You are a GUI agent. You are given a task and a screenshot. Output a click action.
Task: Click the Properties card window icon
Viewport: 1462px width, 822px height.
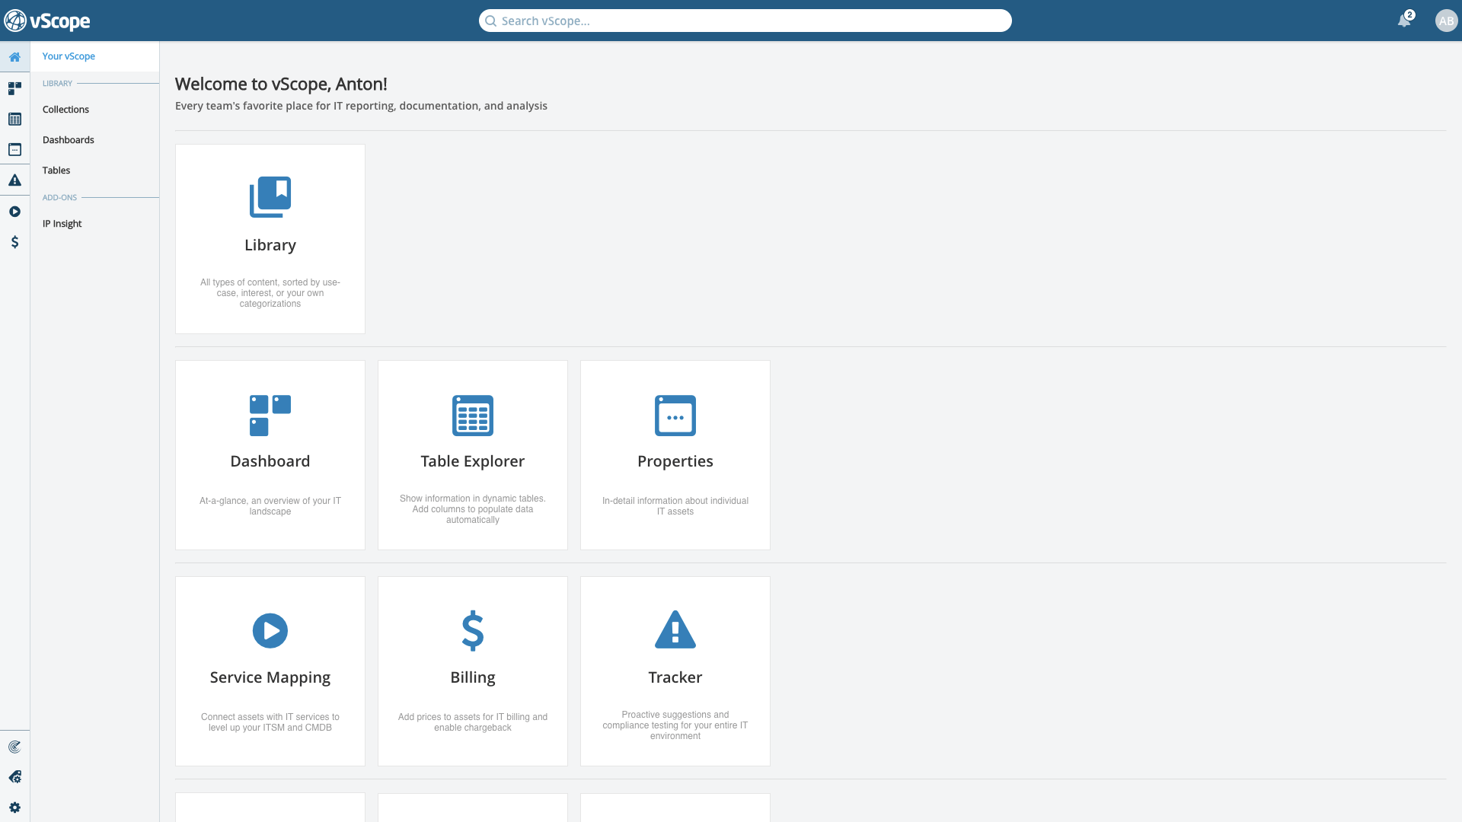(675, 416)
